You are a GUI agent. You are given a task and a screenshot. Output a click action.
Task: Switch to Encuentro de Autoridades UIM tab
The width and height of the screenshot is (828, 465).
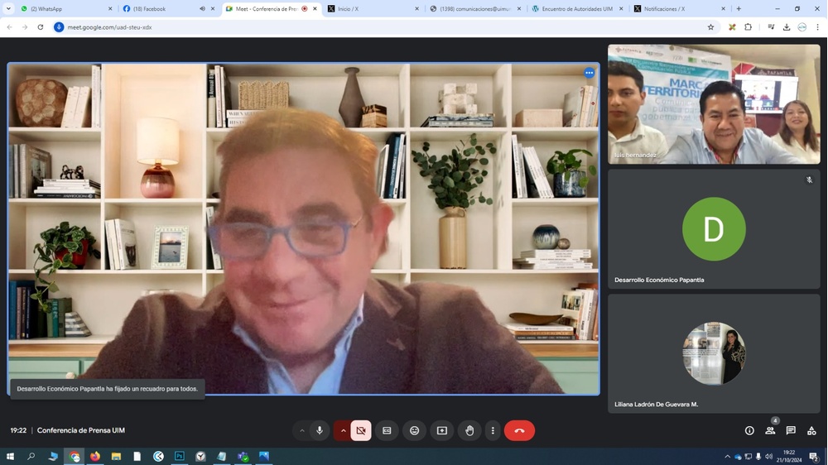click(x=576, y=9)
